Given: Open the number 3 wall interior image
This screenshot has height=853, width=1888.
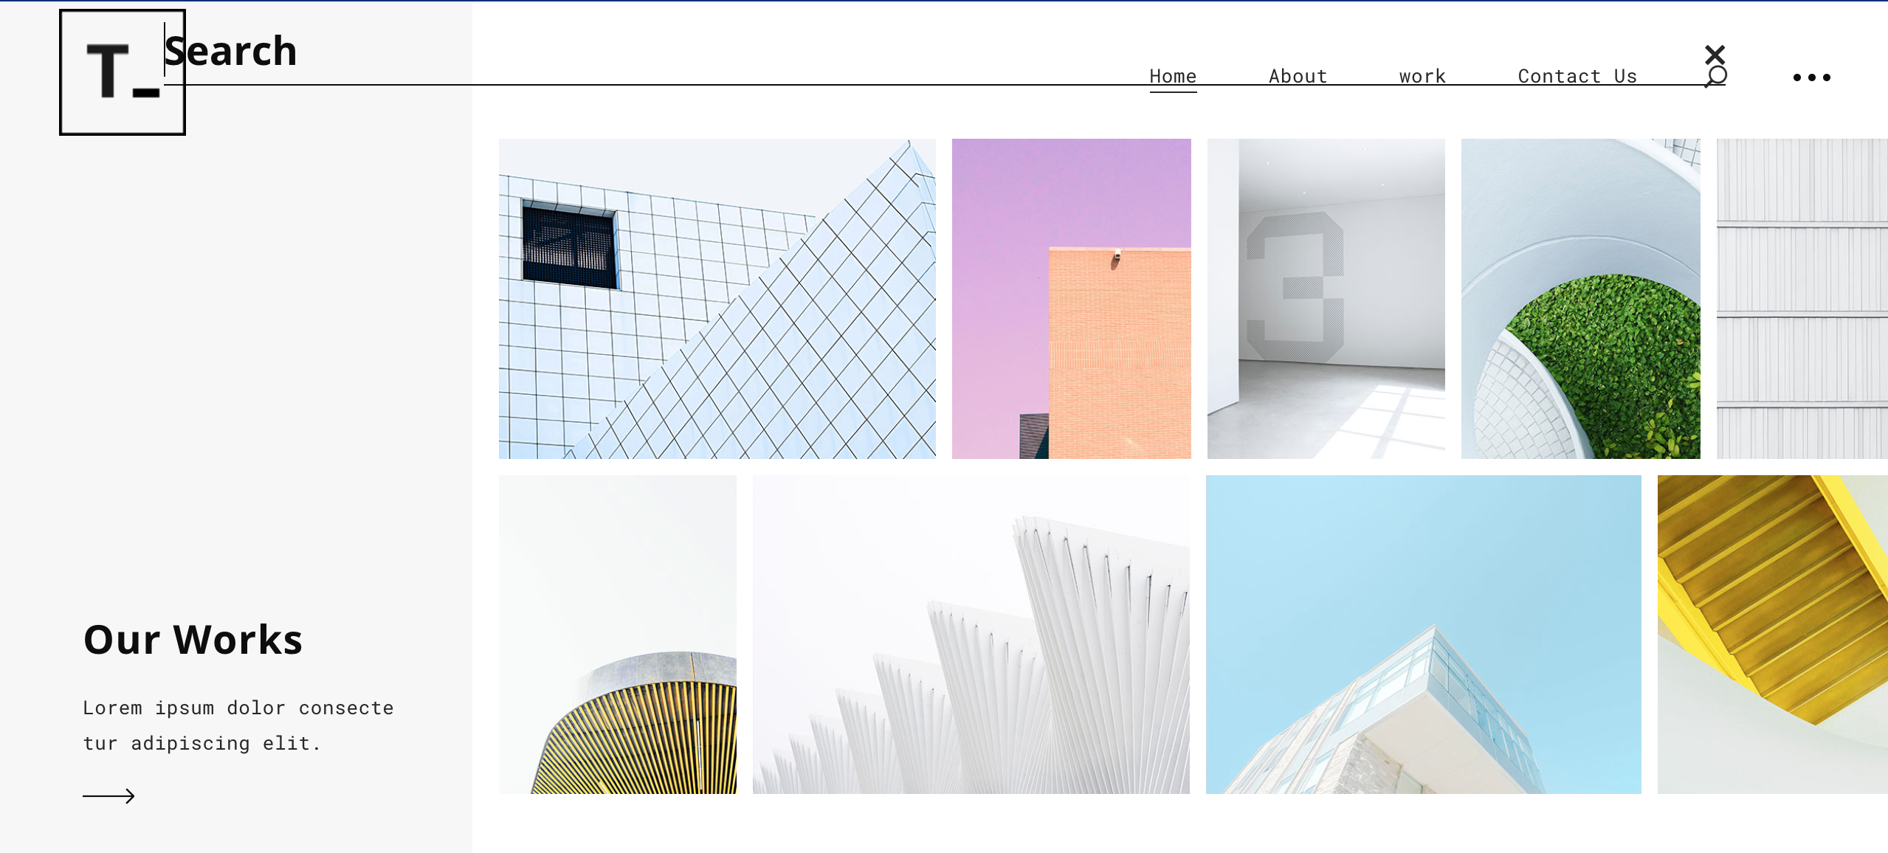Looking at the screenshot, I should point(1326,298).
